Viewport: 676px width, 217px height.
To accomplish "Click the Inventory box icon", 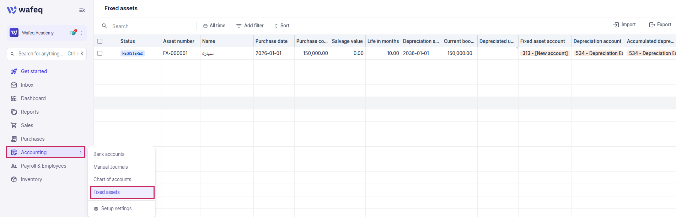I will click(14, 179).
